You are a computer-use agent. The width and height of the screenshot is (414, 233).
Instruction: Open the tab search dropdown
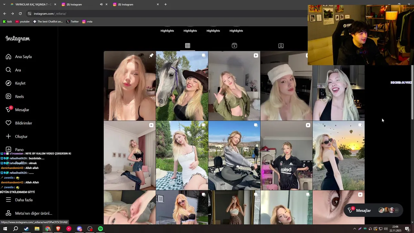(x=4, y=5)
